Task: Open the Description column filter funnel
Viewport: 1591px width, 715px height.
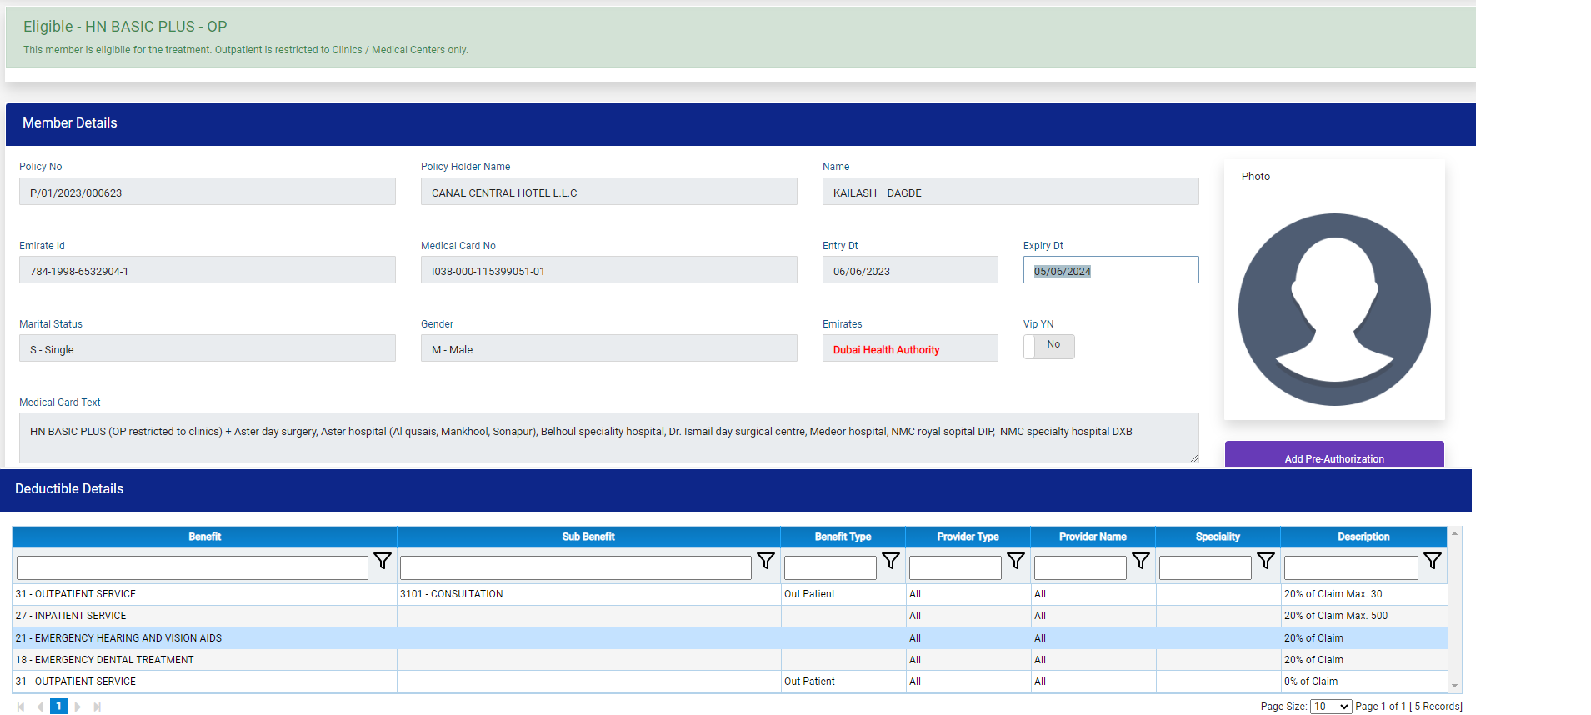Action: 1433,562
